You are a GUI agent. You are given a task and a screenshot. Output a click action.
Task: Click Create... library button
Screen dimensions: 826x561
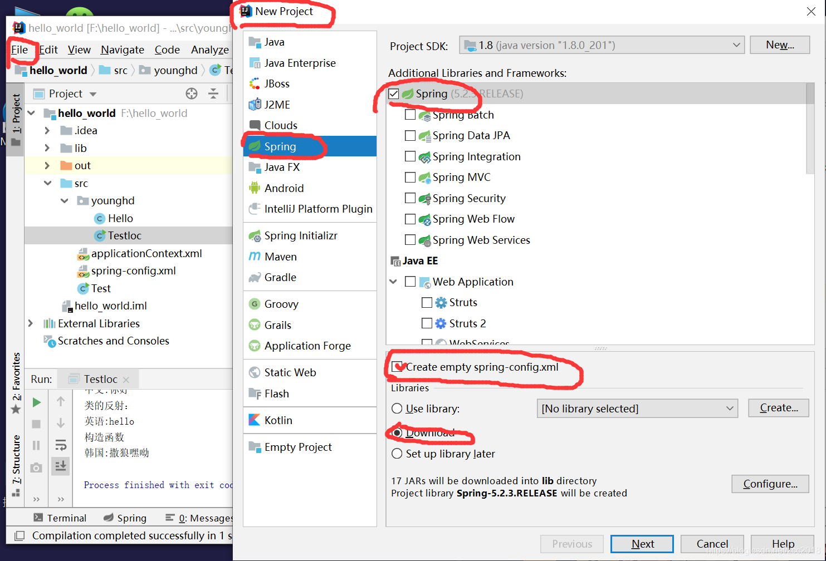tap(779, 408)
